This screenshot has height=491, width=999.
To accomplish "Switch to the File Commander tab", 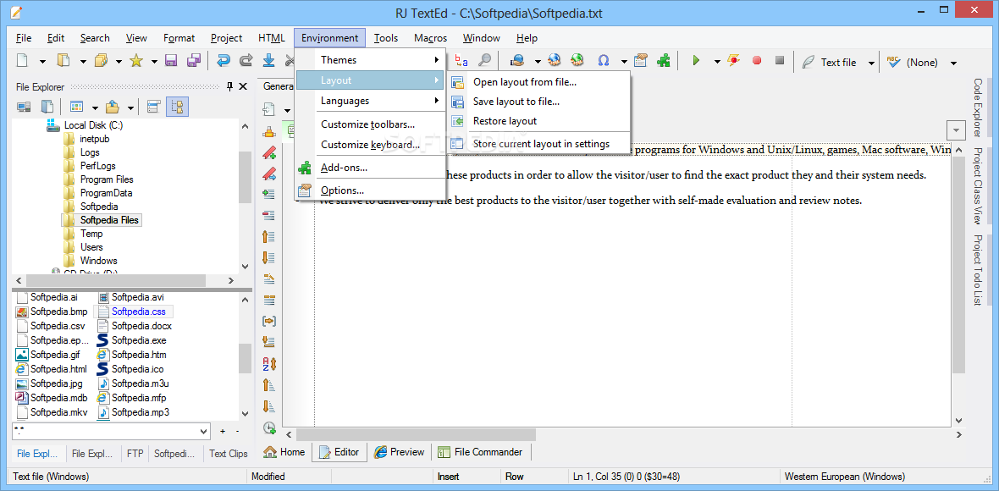I will [480, 452].
